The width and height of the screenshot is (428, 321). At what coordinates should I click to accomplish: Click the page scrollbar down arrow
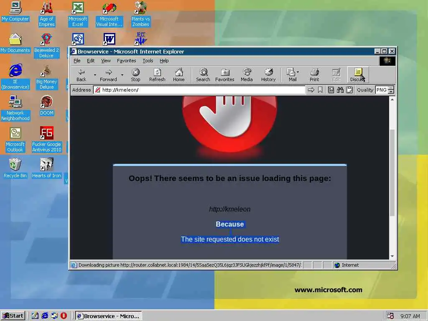[392, 256]
